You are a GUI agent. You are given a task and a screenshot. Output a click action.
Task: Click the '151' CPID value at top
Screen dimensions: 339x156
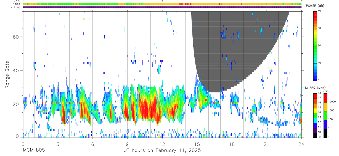coord(162,1)
